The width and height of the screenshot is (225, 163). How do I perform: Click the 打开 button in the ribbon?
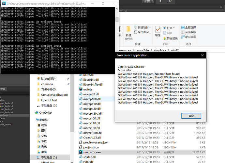tap(169, 28)
